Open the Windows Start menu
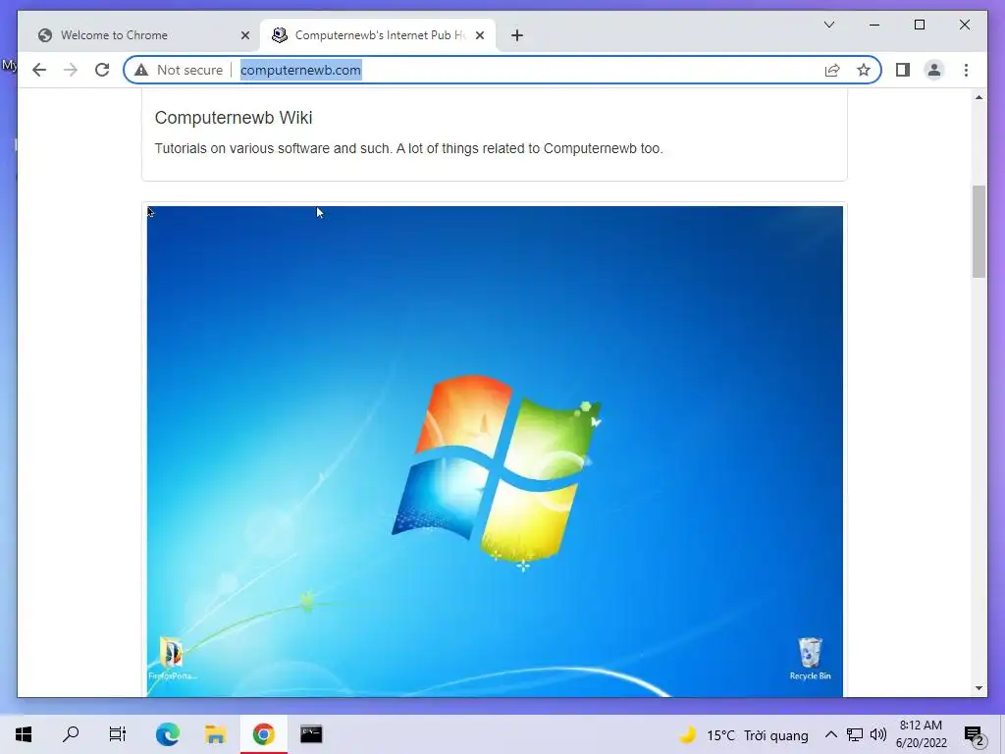 [24, 734]
